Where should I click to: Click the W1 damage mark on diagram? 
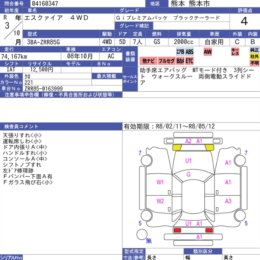tap(160, 182)
